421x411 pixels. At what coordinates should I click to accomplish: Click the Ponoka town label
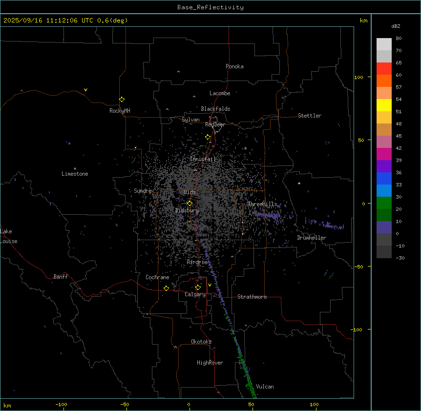coord(234,66)
